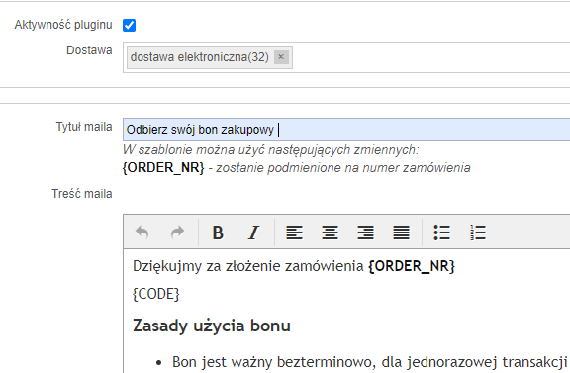Remove the dostawa elektroniczna(32) tag

[x=281, y=57]
